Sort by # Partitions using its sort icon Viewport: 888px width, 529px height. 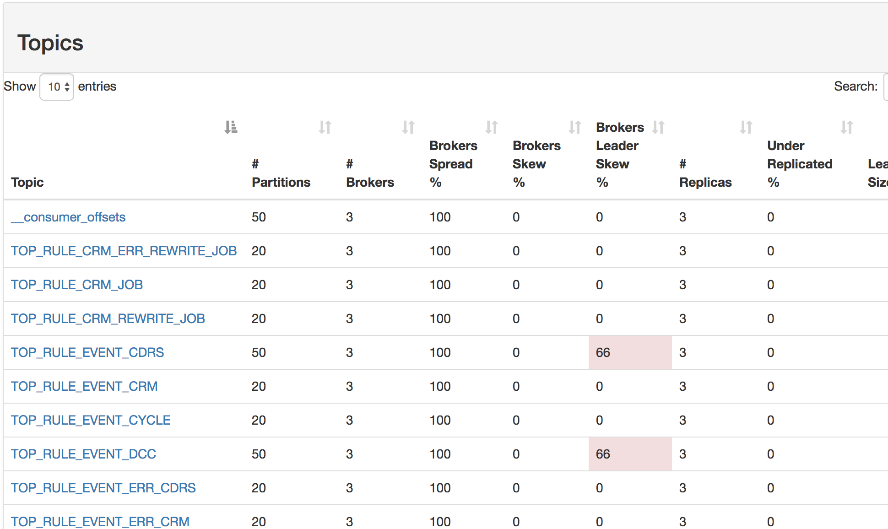[x=326, y=127]
